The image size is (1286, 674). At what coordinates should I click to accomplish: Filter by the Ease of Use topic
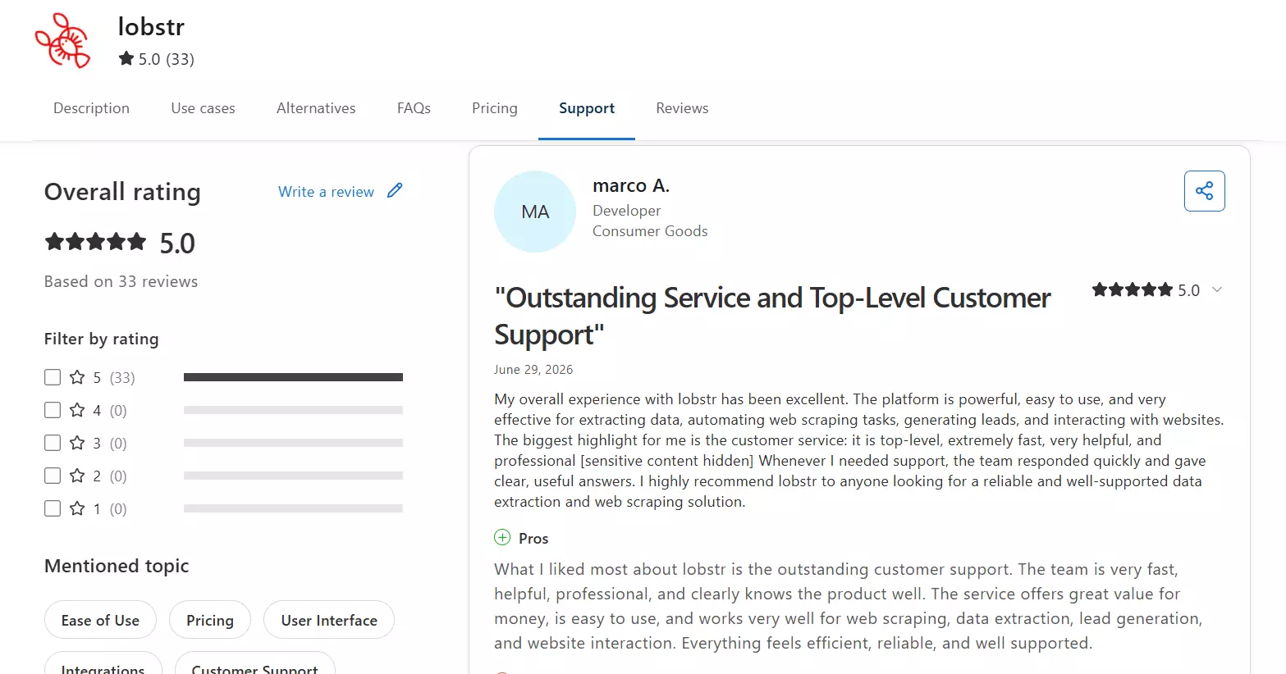click(100, 620)
